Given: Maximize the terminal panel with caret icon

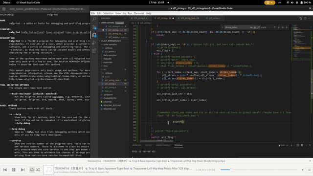Looking at the screenshot, I should [306, 145].
